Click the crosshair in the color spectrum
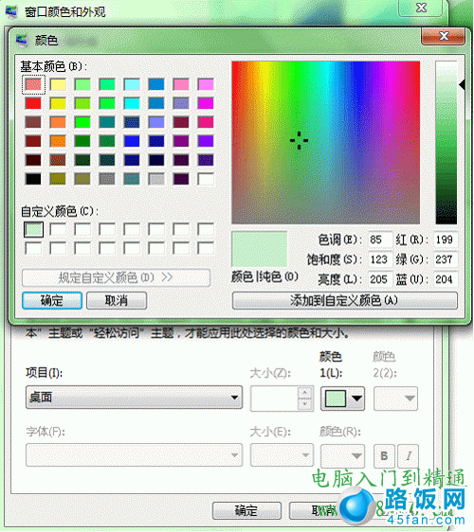Image resolution: width=474 pixels, height=532 pixels. point(299,140)
